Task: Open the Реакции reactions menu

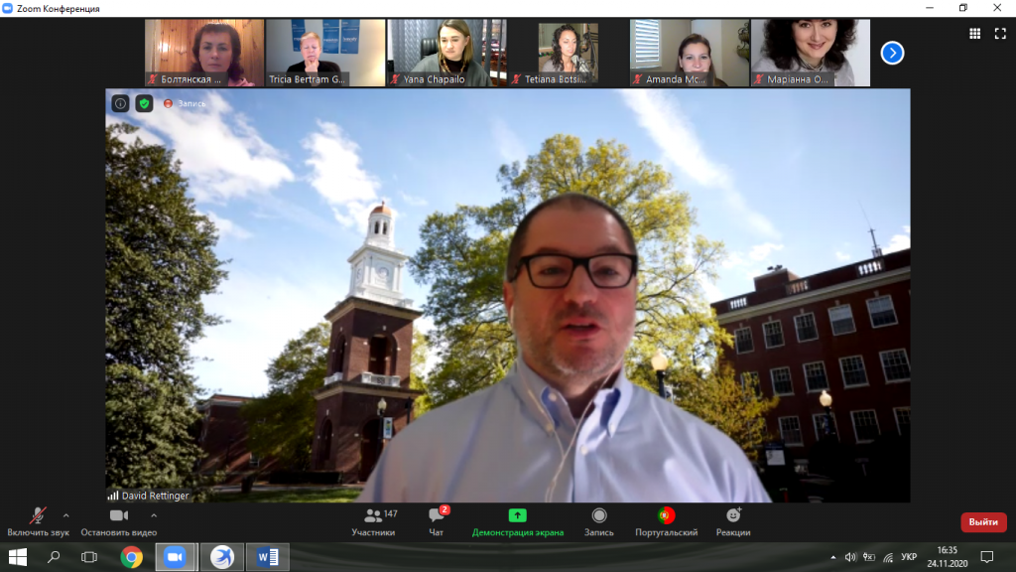Action: (733, 522)
